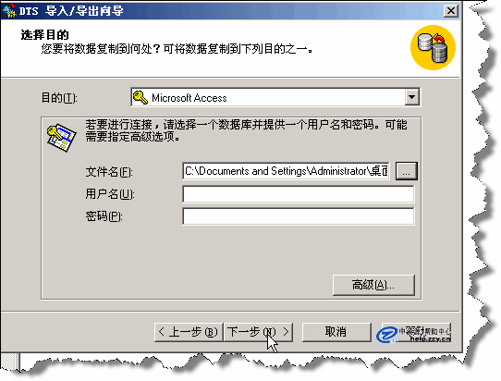
Task: Click the DTS wizard title bar icon
Action: [x=9, y=10]
